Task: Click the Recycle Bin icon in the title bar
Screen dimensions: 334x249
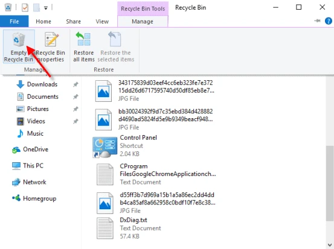Action: (8, 8)
